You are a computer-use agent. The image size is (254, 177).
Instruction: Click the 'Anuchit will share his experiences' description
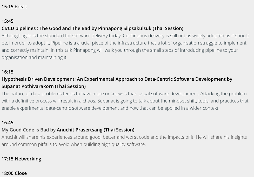coord(124,141)
